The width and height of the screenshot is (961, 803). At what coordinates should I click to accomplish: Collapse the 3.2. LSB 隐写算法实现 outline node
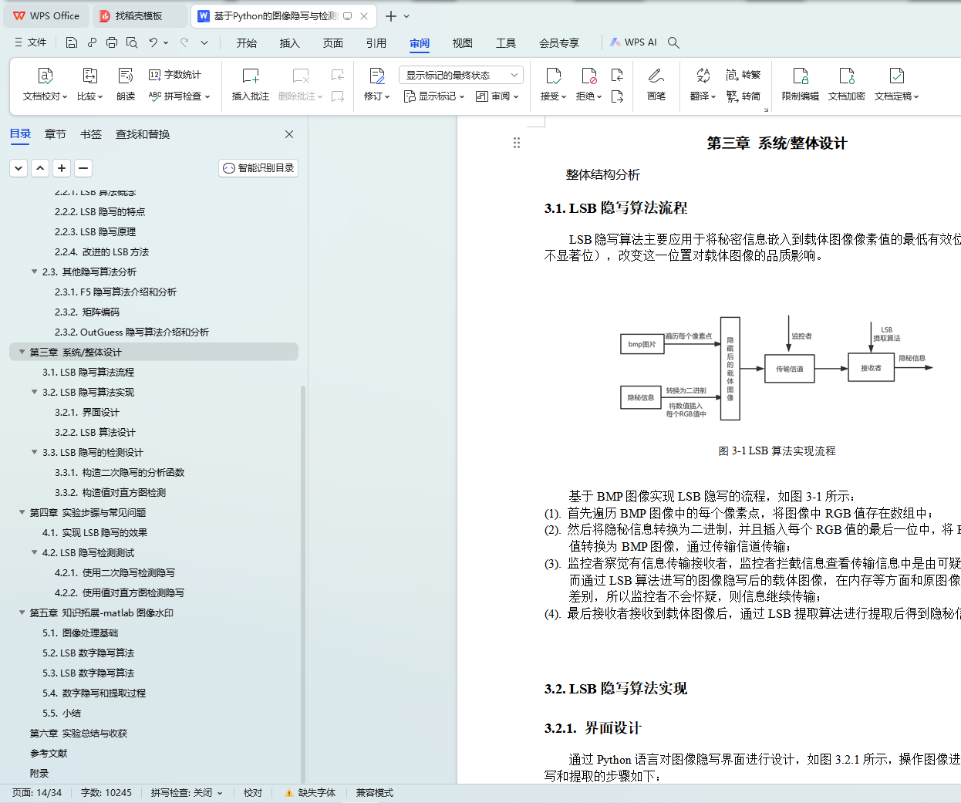pos(34,392)
